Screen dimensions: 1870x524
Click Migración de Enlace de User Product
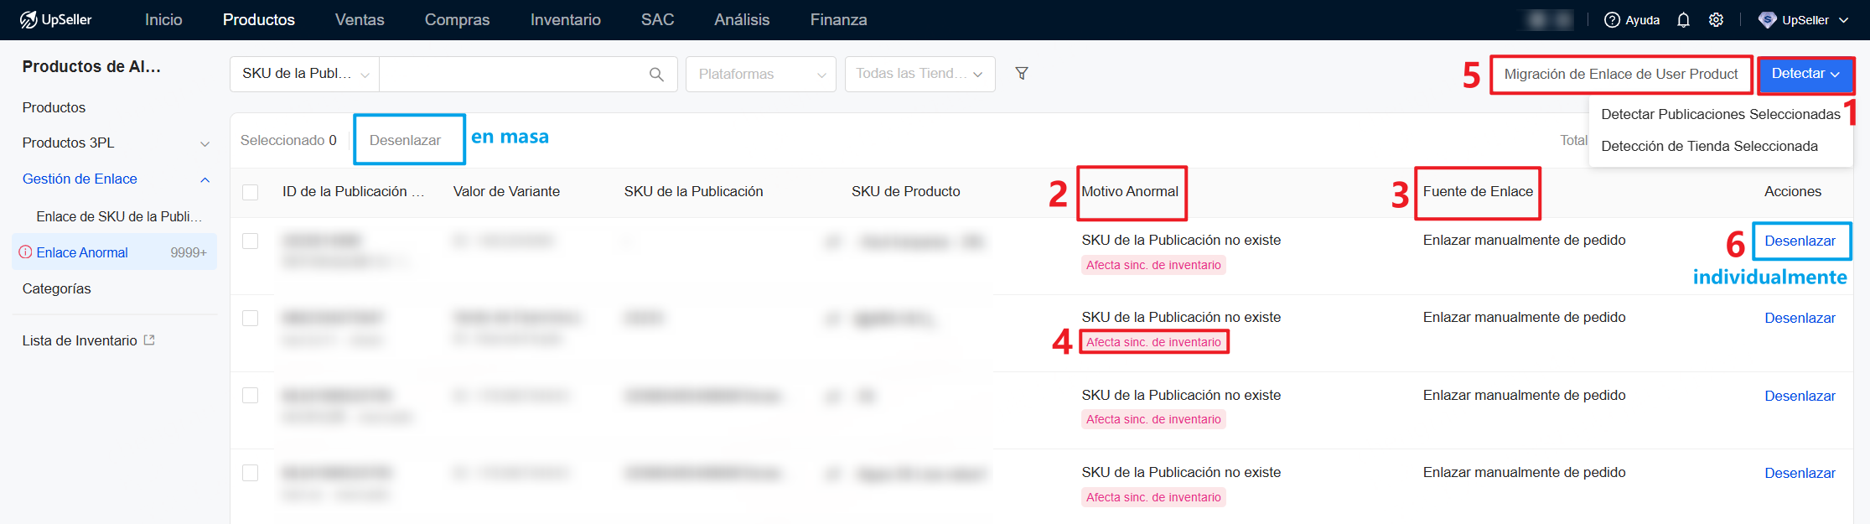(1620, 74)
